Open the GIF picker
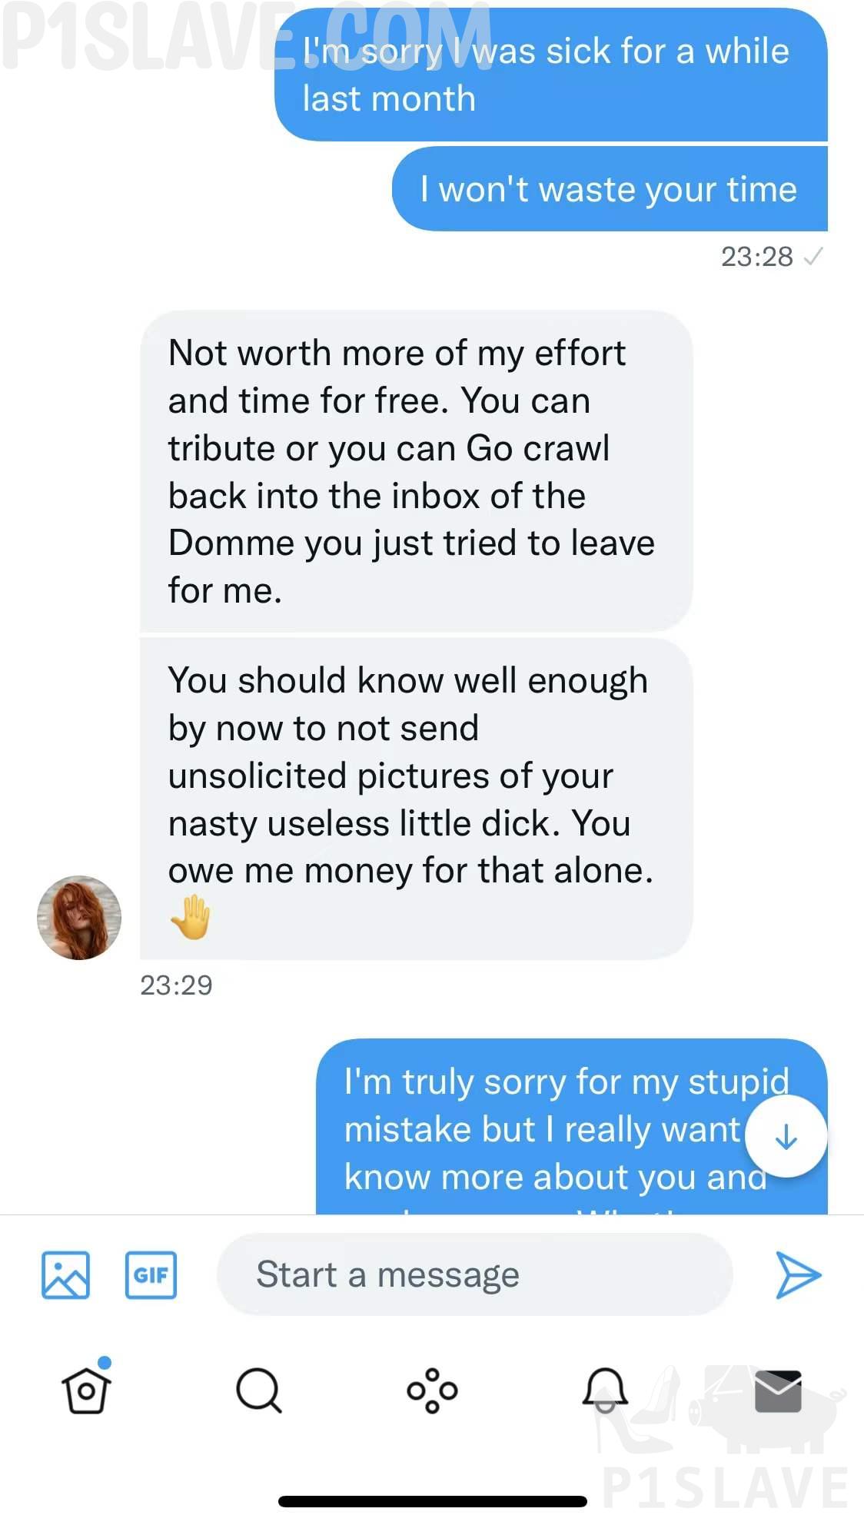This screenshot has width=864, height=1525. point(151,1275)
